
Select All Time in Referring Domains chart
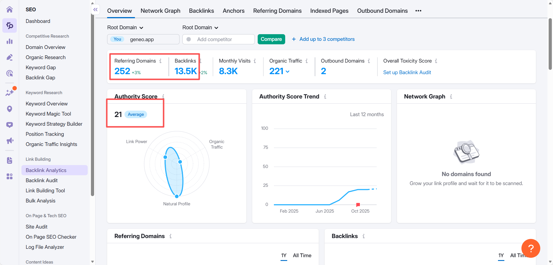coord(302,255)
